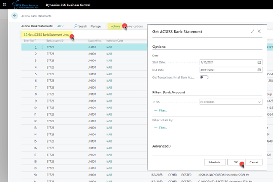The width and height of the screenshot is (273, 182).
Task: Open the Start Date calendar picker
Action: (259, 62)
